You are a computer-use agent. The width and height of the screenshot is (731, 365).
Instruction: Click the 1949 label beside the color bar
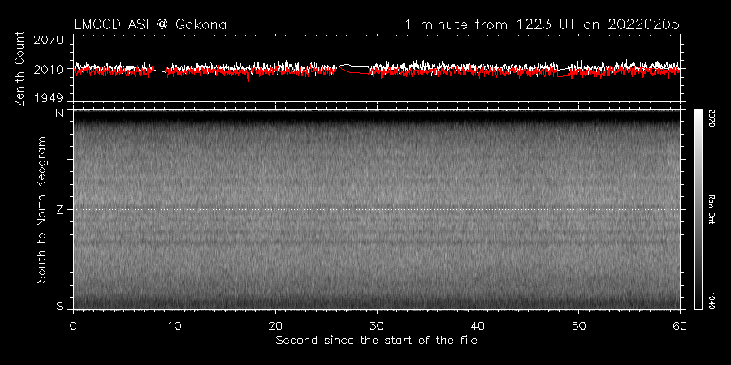click(713, 301)
